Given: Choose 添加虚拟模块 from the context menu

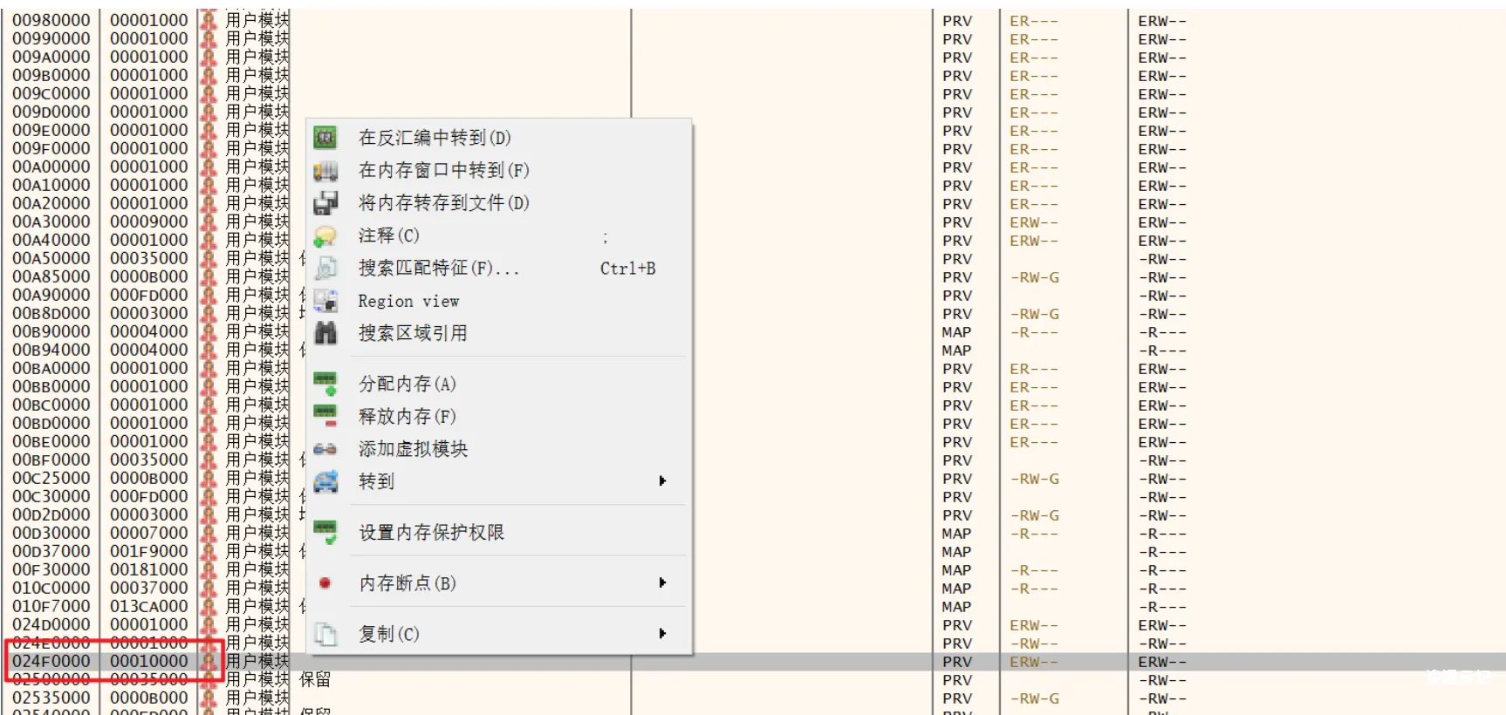Looking at the screenshot, I should click(413, 449).
